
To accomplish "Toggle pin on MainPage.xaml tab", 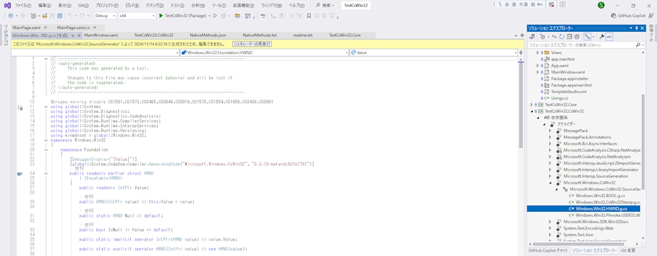I will click(45, 27).
